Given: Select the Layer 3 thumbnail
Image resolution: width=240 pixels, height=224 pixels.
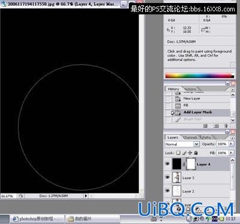Looking at the screenshot, I should tap(176, 177).
